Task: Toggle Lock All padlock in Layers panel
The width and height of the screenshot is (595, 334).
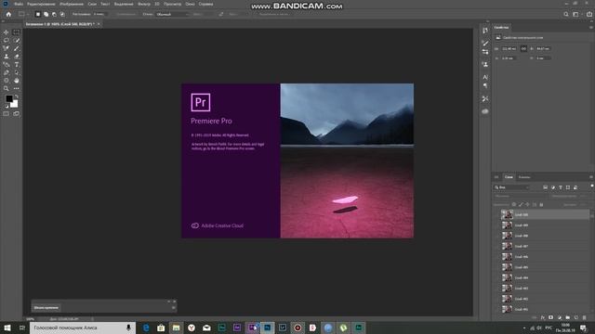Action: (541, 204)
